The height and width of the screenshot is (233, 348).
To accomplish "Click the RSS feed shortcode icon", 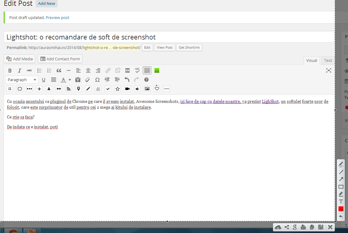I will pyautogui.click(x=69, y=89).
